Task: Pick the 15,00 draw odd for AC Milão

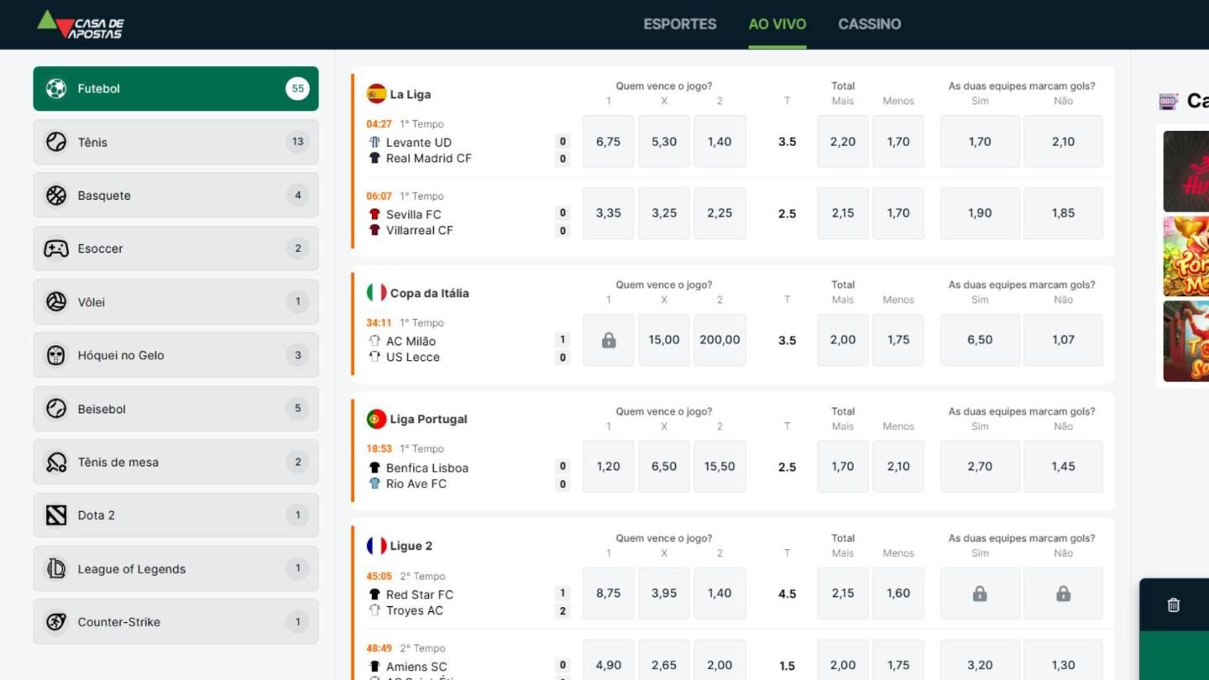Action: point(664,340)
